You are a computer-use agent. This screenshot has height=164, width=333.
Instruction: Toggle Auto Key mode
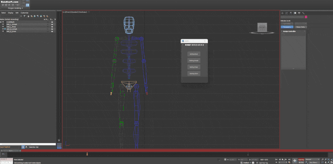pos(301,160)
